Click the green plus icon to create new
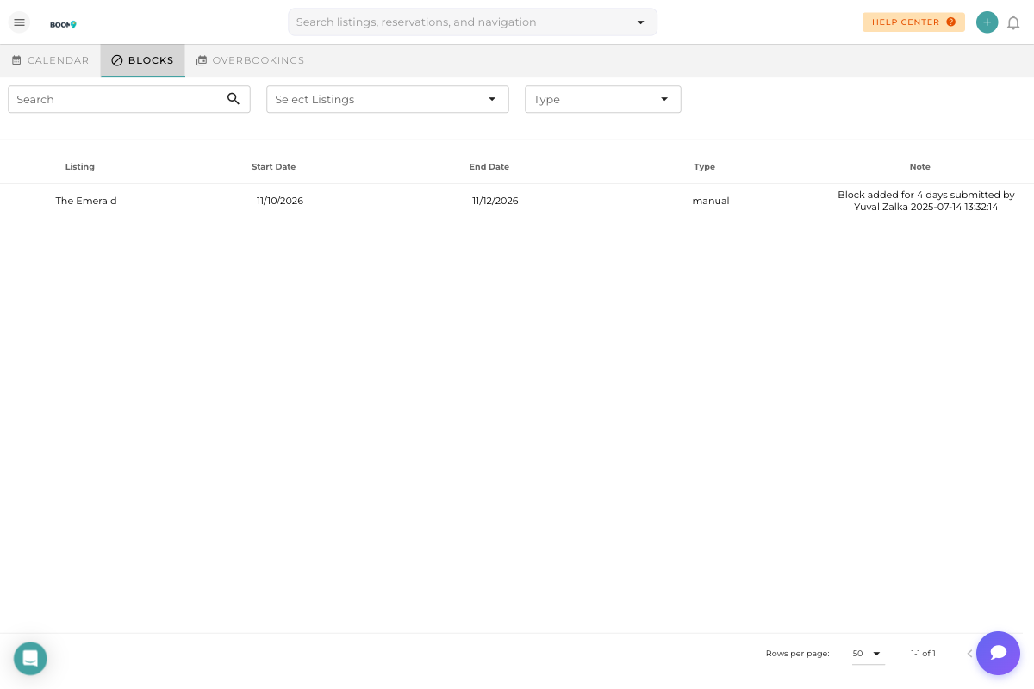 (x=987, y=22)
